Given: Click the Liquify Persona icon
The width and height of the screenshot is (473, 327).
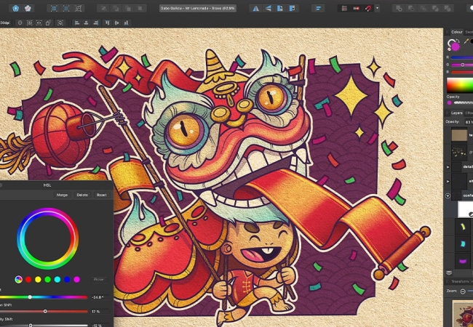Looking at the screenshot, I should coord(28,8).
